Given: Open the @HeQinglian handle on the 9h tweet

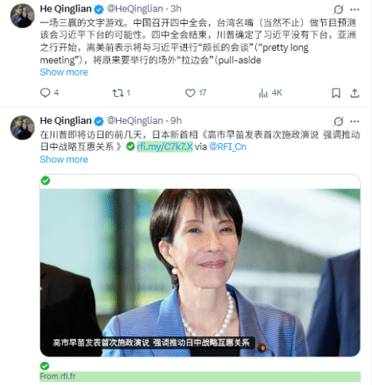Looking at the screenshot, I should [x=135, y=121].
